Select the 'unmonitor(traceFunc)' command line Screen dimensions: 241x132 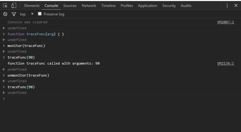click(28, 75)
